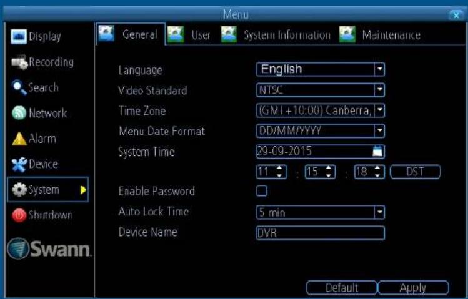Click the green Network icon
Screen dimensions: 468x299
point(19,113)
